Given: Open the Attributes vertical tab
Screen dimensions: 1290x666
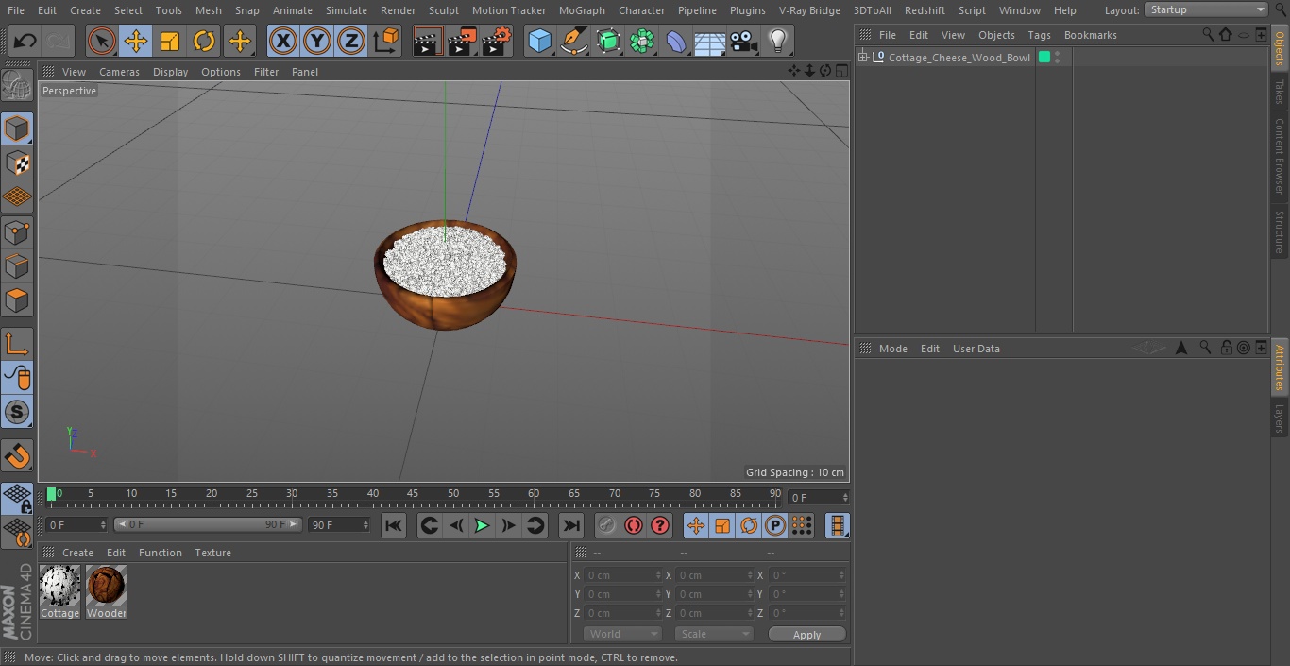Looking at the screenshot, I should click(1280, 368).
